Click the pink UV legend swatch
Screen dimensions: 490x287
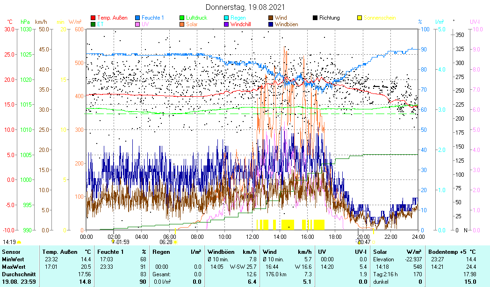(x=137, y=24)
